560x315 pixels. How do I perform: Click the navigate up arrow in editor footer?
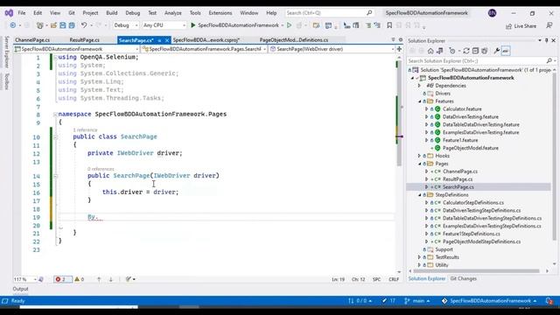[99, 279]
